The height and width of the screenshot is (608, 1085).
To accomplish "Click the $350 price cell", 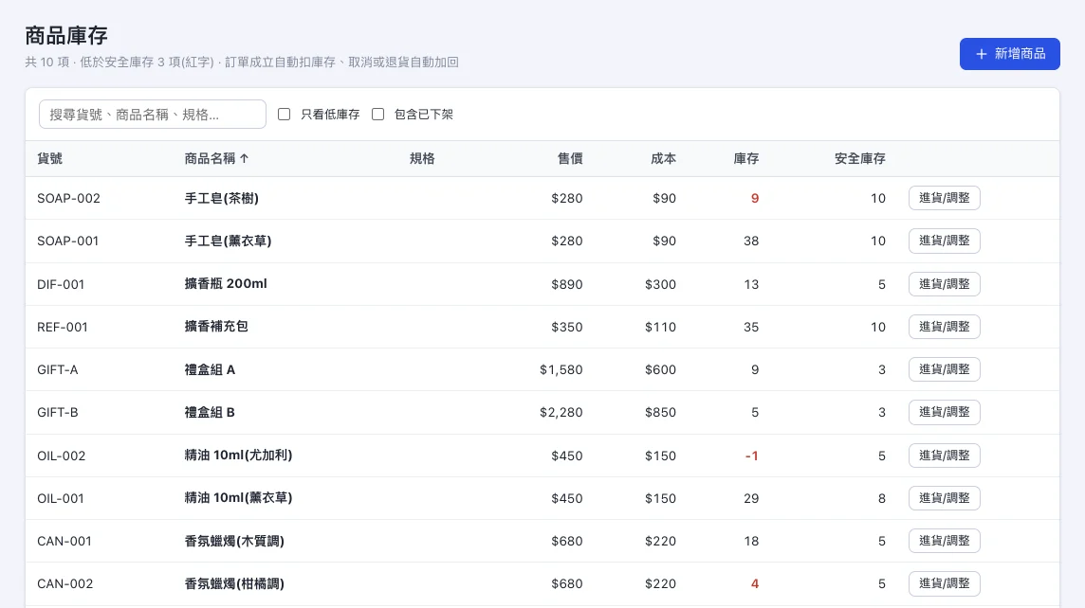I will [567, 327].
